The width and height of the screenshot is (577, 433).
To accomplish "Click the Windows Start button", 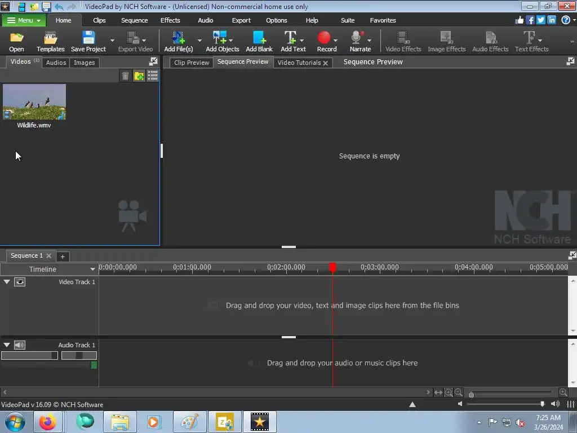I will pos(15,422).
